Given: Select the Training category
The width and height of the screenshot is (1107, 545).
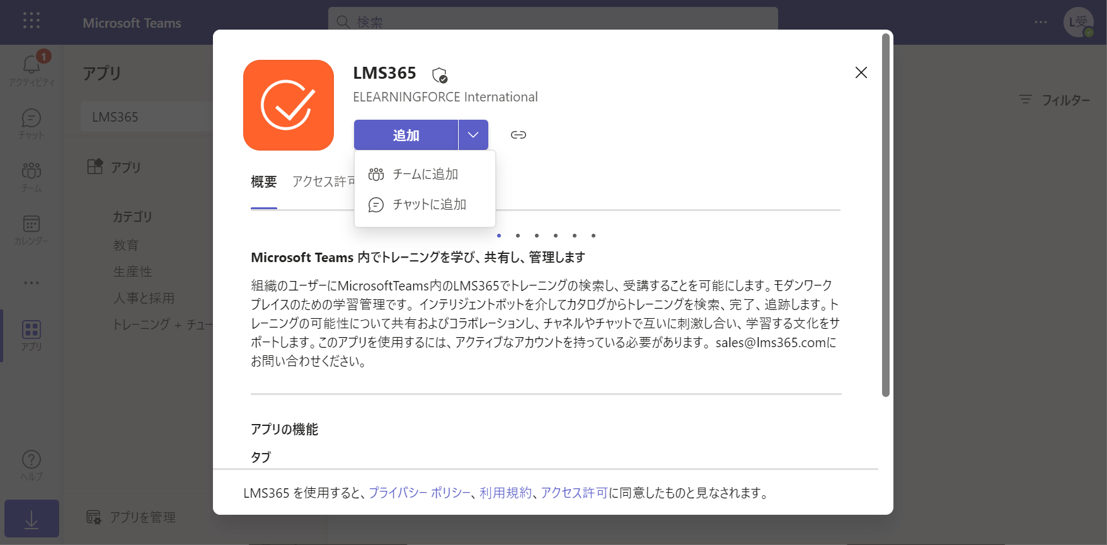Looking at the screenshot, I should pos(163,324).
